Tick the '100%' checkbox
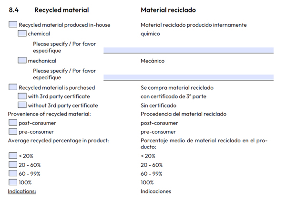Image resolution: width=286 pixels, height=202 pixels. [13, 182]
